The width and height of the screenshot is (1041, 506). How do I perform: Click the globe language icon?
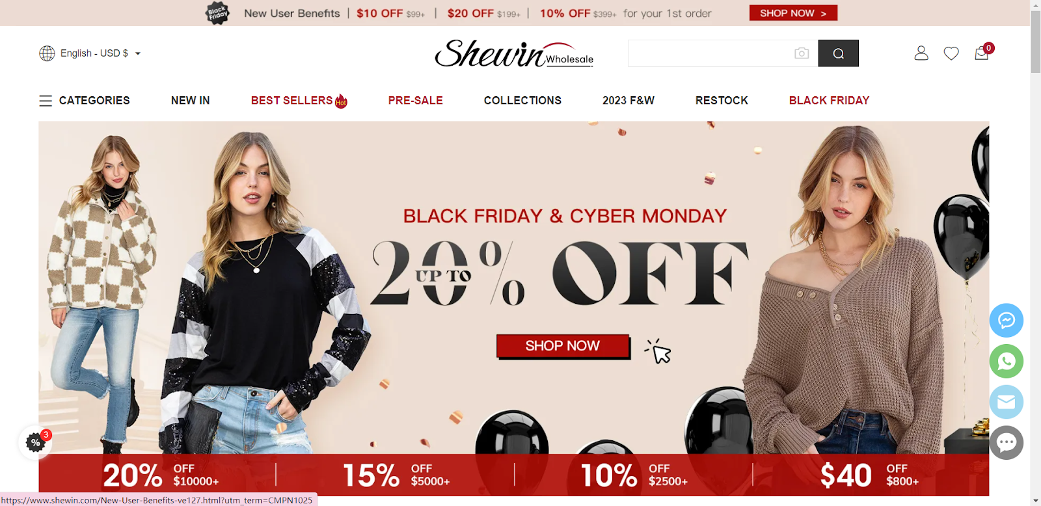point(47,53)
